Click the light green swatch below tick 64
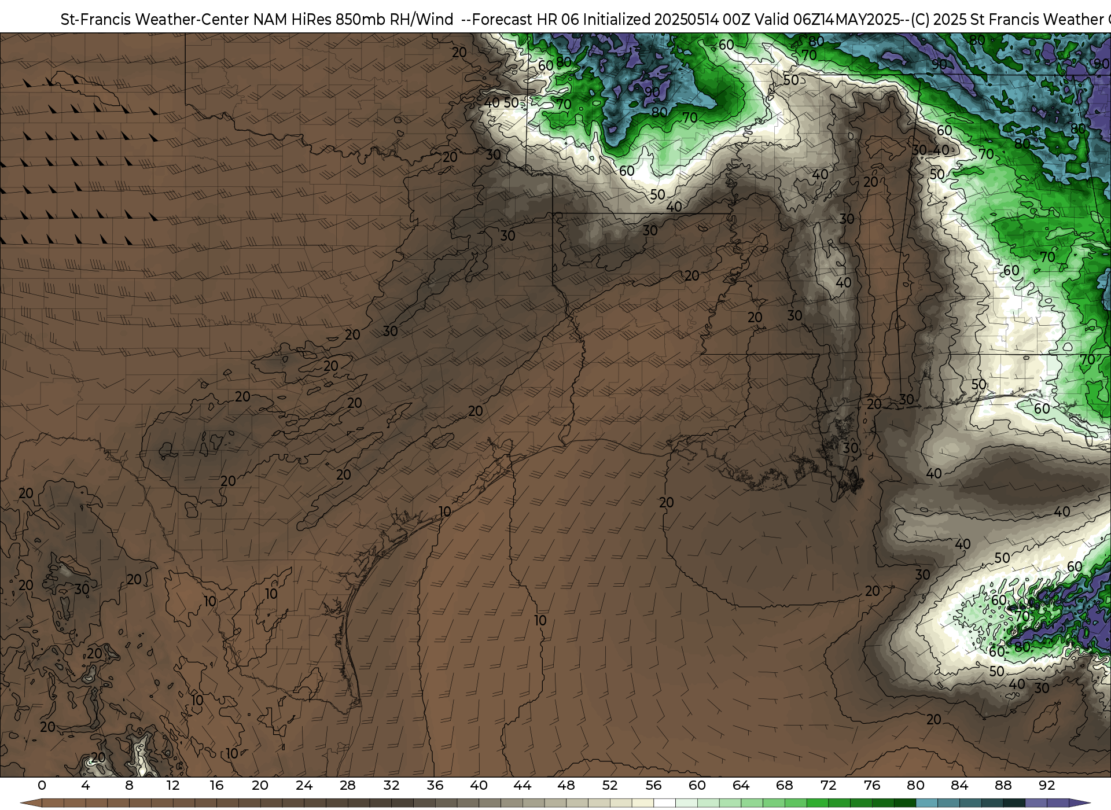 [x=752, y=803]
